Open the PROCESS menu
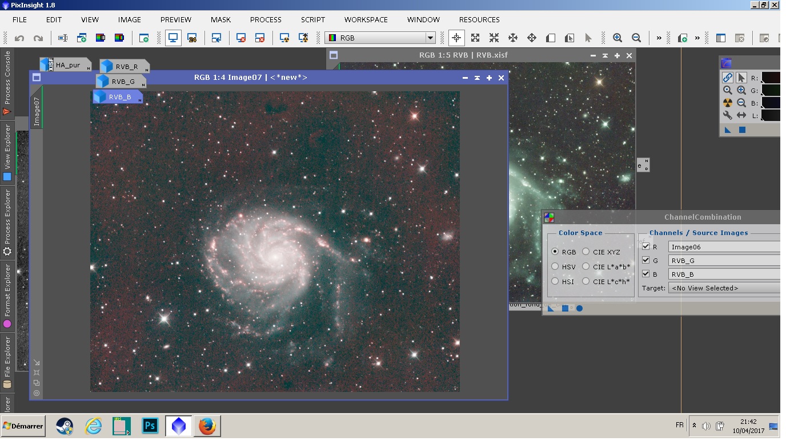 266,19
